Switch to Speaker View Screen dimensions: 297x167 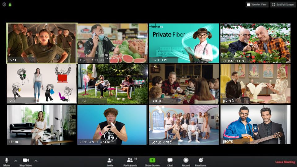[257, 5]
